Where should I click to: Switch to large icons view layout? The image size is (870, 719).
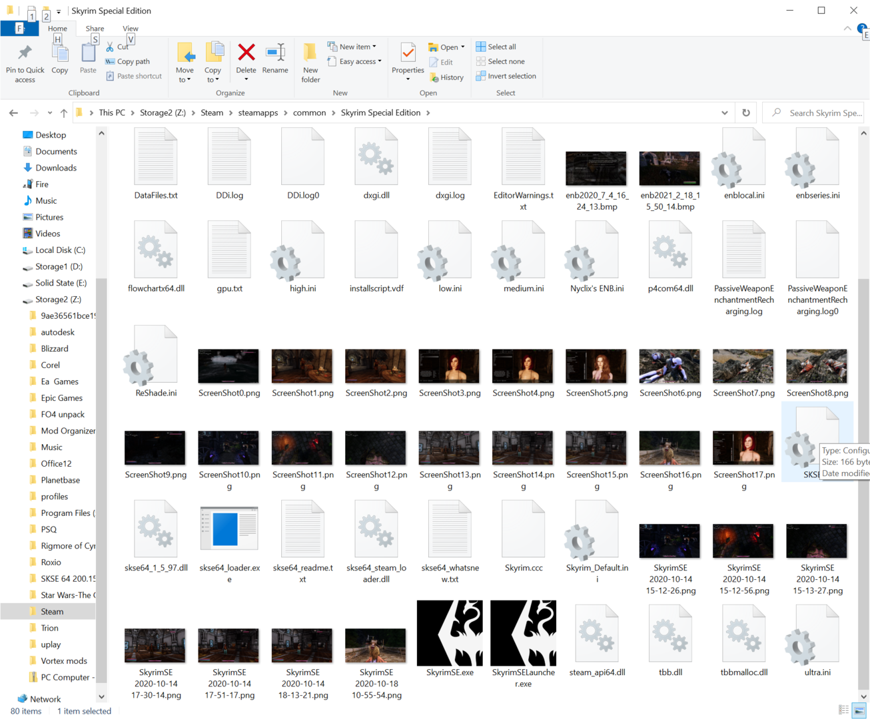pos(859,710)
